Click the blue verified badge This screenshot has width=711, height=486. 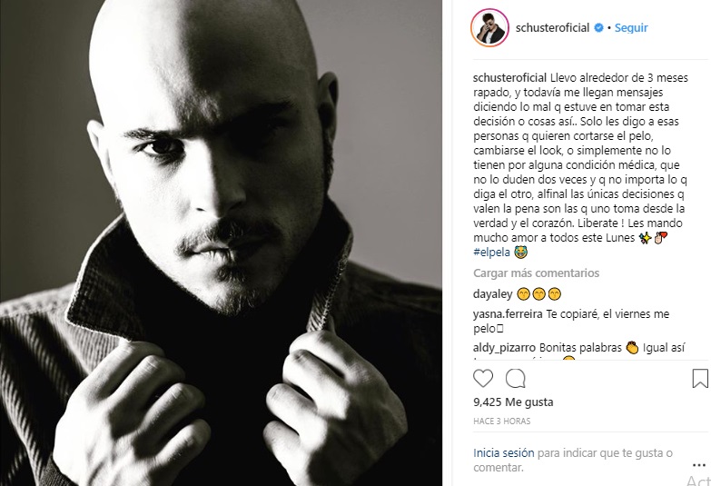coord(598,27)
